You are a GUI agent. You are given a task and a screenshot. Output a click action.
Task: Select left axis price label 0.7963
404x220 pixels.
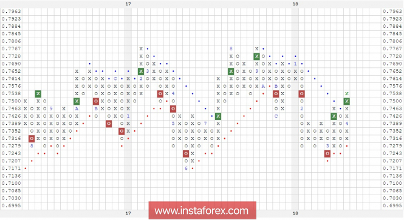12,12
